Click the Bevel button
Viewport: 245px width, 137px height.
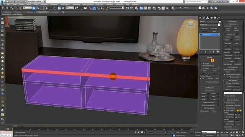(203, 97)
